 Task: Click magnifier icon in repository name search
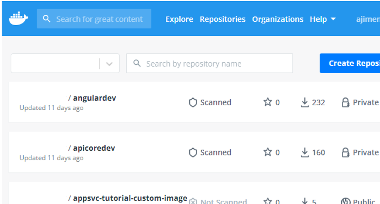point(138,63)
